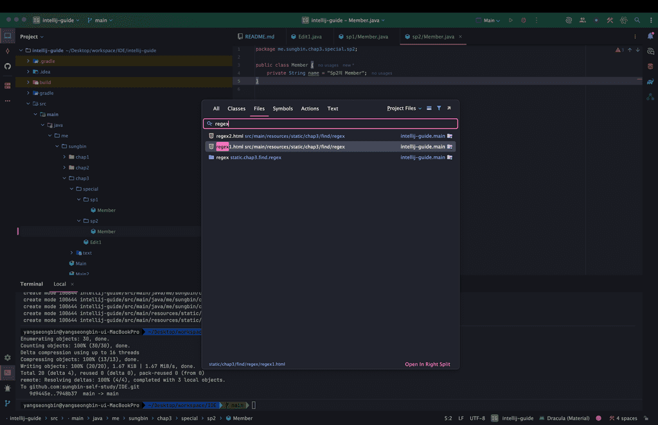Start the Debug bug icon
Viewport: 658px width, 425px height.
[x=523, y=21]
